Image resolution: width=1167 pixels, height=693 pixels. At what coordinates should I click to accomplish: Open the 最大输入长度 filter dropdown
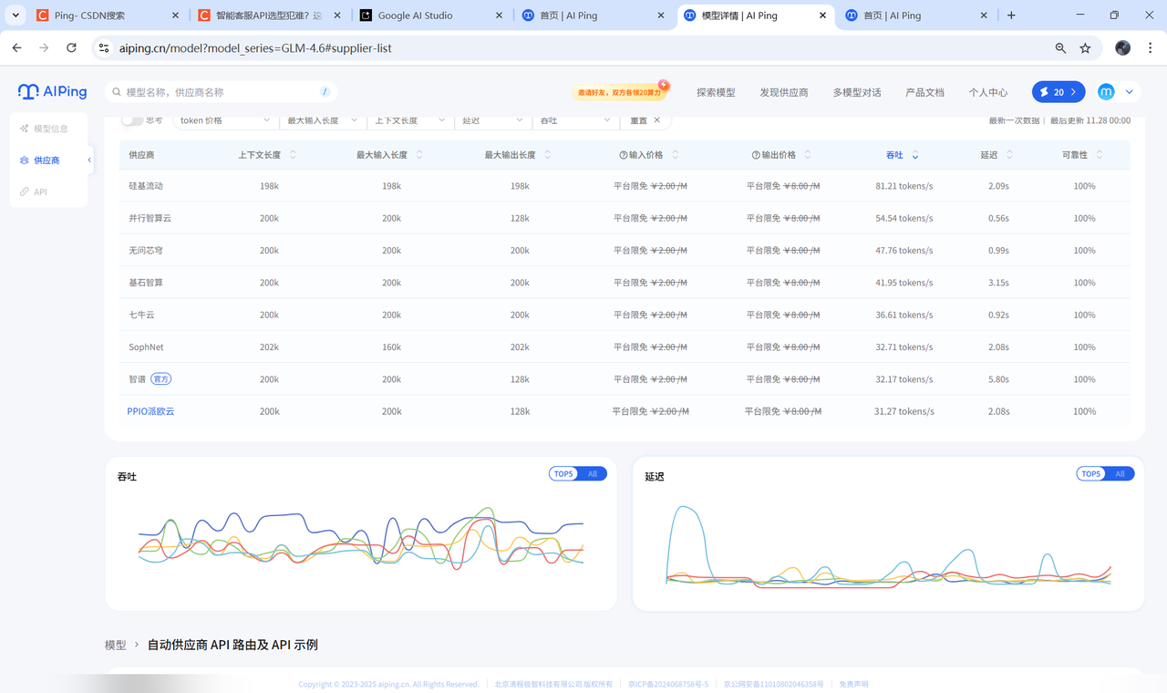point(321,120)
